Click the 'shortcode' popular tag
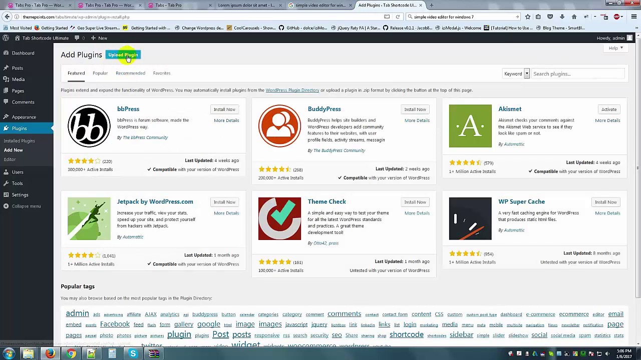This screenshot has height=360, width=641. 407,334
